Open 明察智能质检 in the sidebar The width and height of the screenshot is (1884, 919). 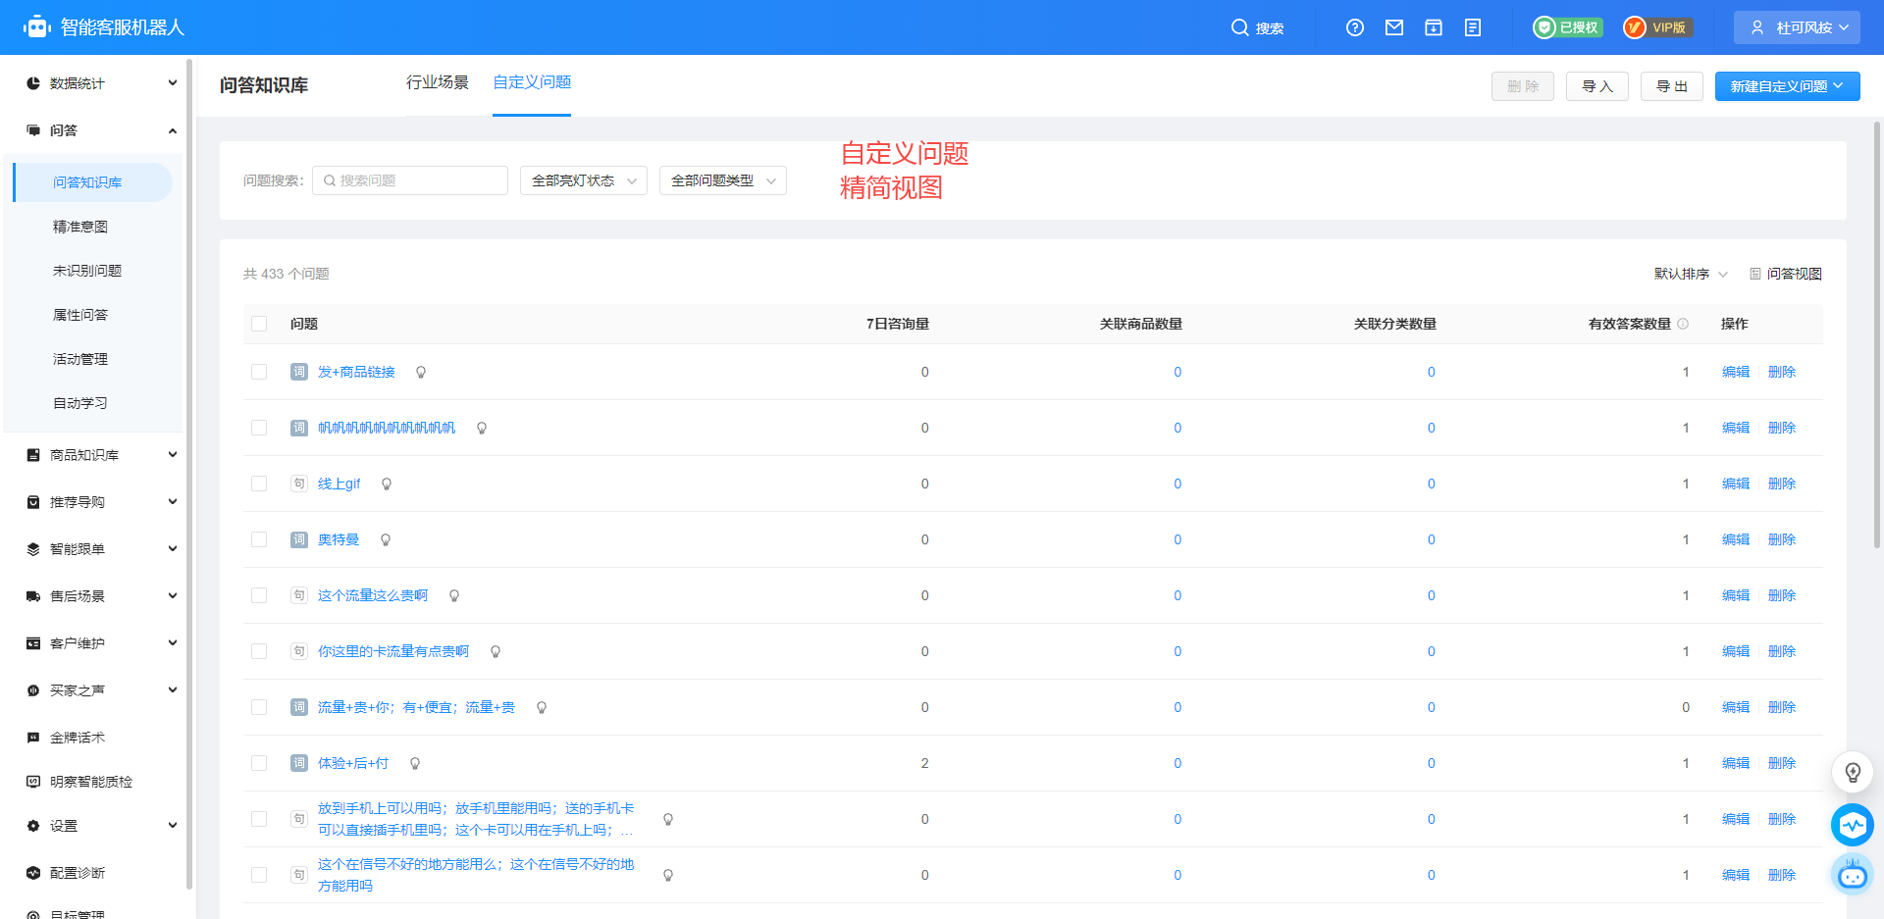93,782
